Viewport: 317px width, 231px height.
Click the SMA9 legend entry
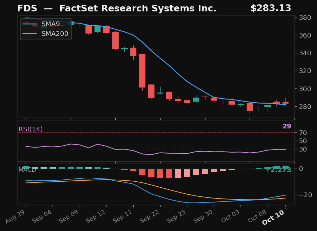click(x=42, y=24)
